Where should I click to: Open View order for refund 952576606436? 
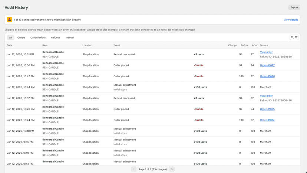[x=266, y=96]
